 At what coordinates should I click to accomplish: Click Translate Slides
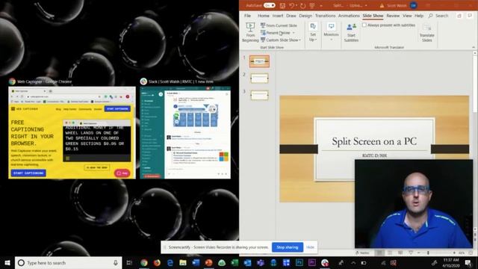pos(426,32)
